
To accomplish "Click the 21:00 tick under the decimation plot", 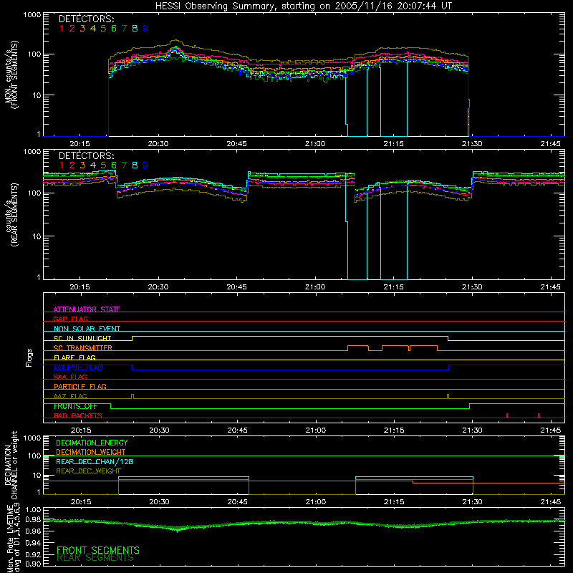I will click(316, 502).
